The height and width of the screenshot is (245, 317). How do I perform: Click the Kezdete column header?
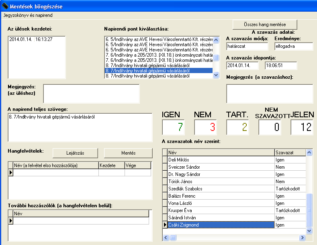coord(112,165)
